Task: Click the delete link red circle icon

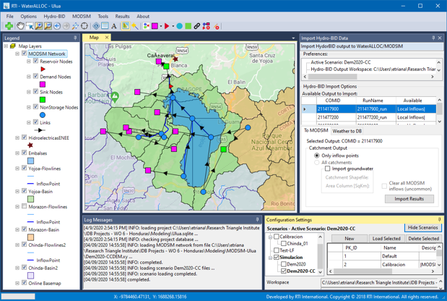Action: coord(217,27)
